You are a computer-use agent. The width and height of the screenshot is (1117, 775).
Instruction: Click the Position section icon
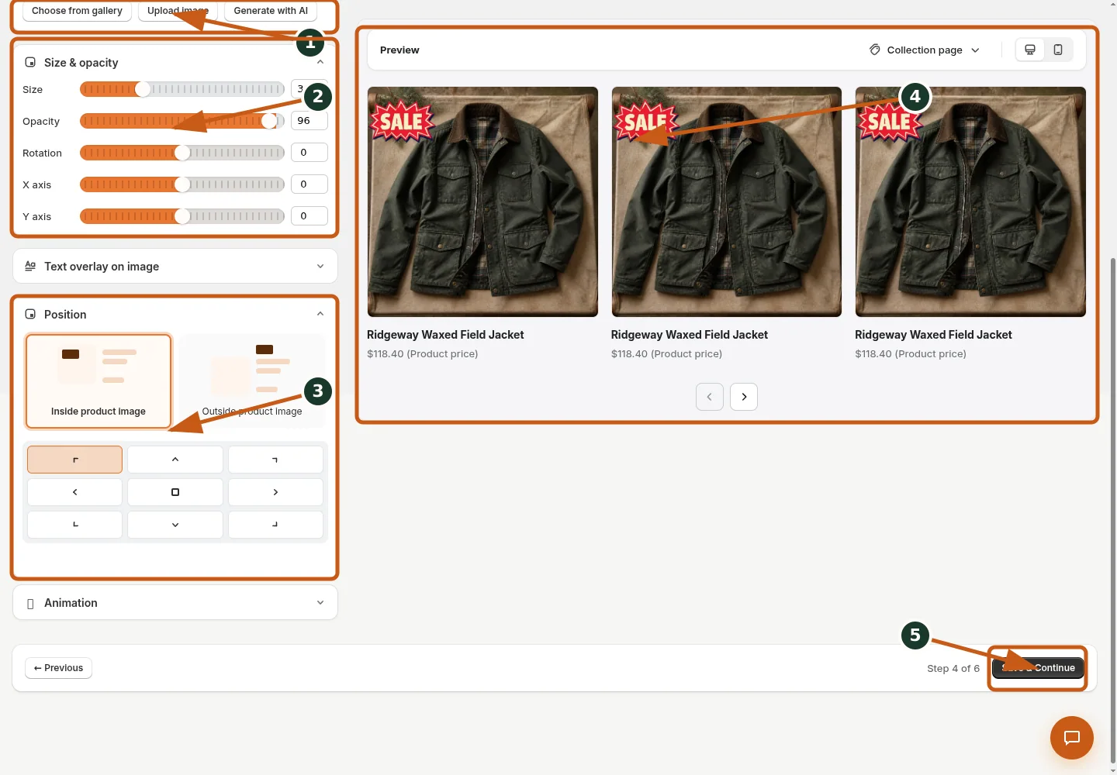click(x=30, y=314)
